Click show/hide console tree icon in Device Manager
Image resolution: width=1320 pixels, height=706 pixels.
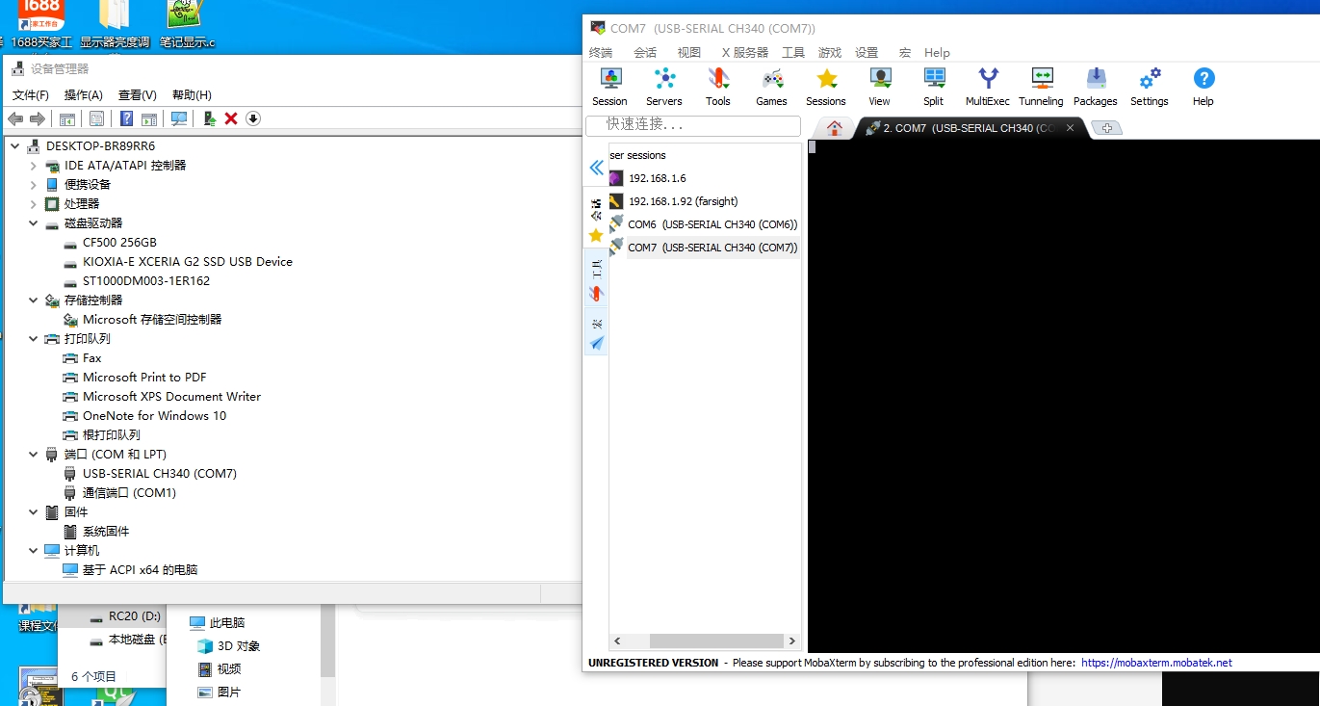[67, 118]
